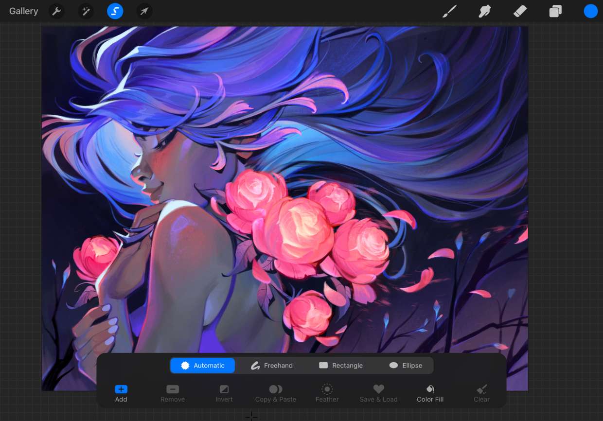Open the Layers panel

(x=555, y=11)
